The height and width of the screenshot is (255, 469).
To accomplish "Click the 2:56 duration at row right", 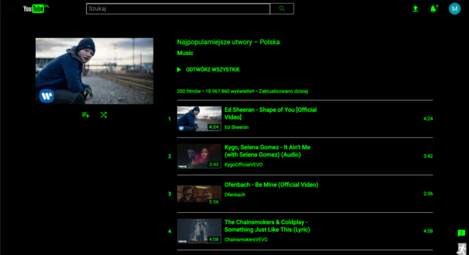I will coord(428,194).
